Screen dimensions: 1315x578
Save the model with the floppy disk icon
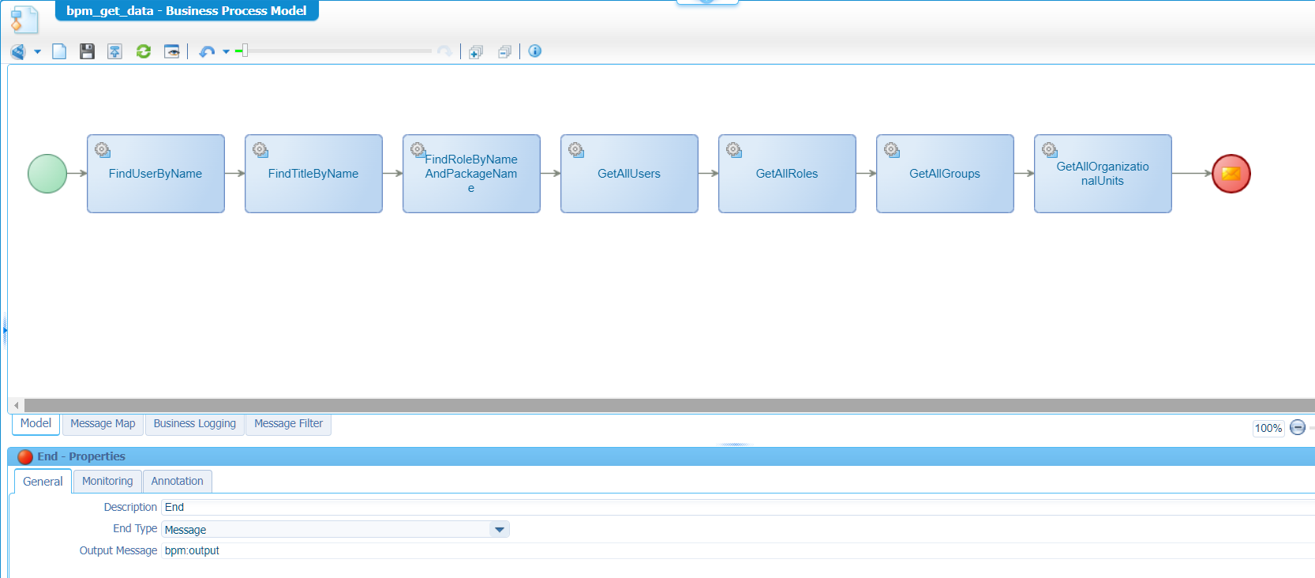click(x=87, y=51)
